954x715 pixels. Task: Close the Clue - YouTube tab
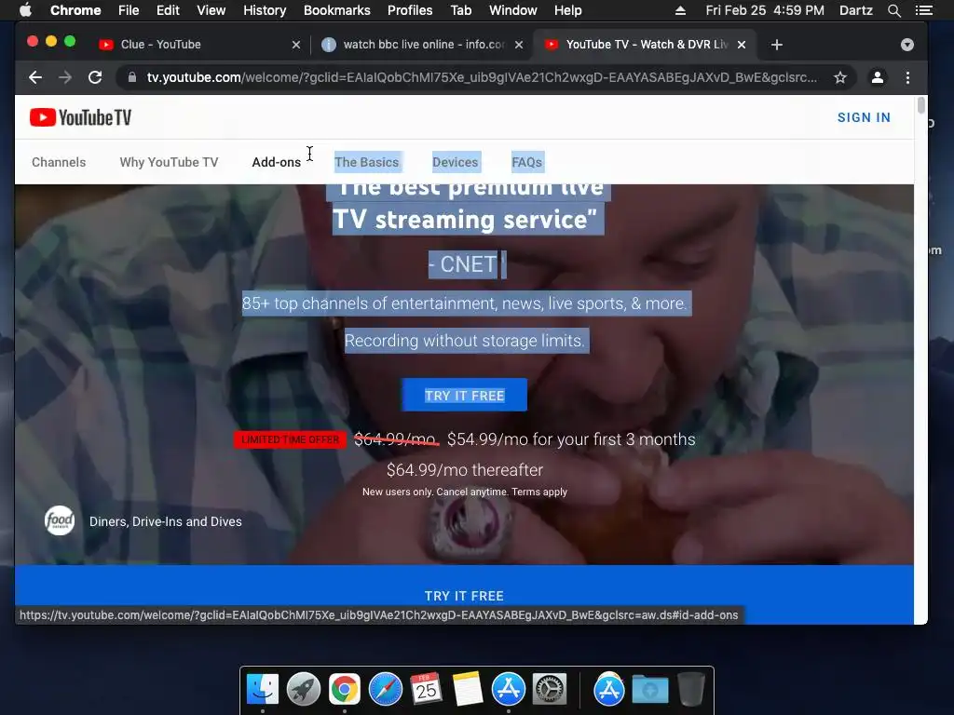296,45
